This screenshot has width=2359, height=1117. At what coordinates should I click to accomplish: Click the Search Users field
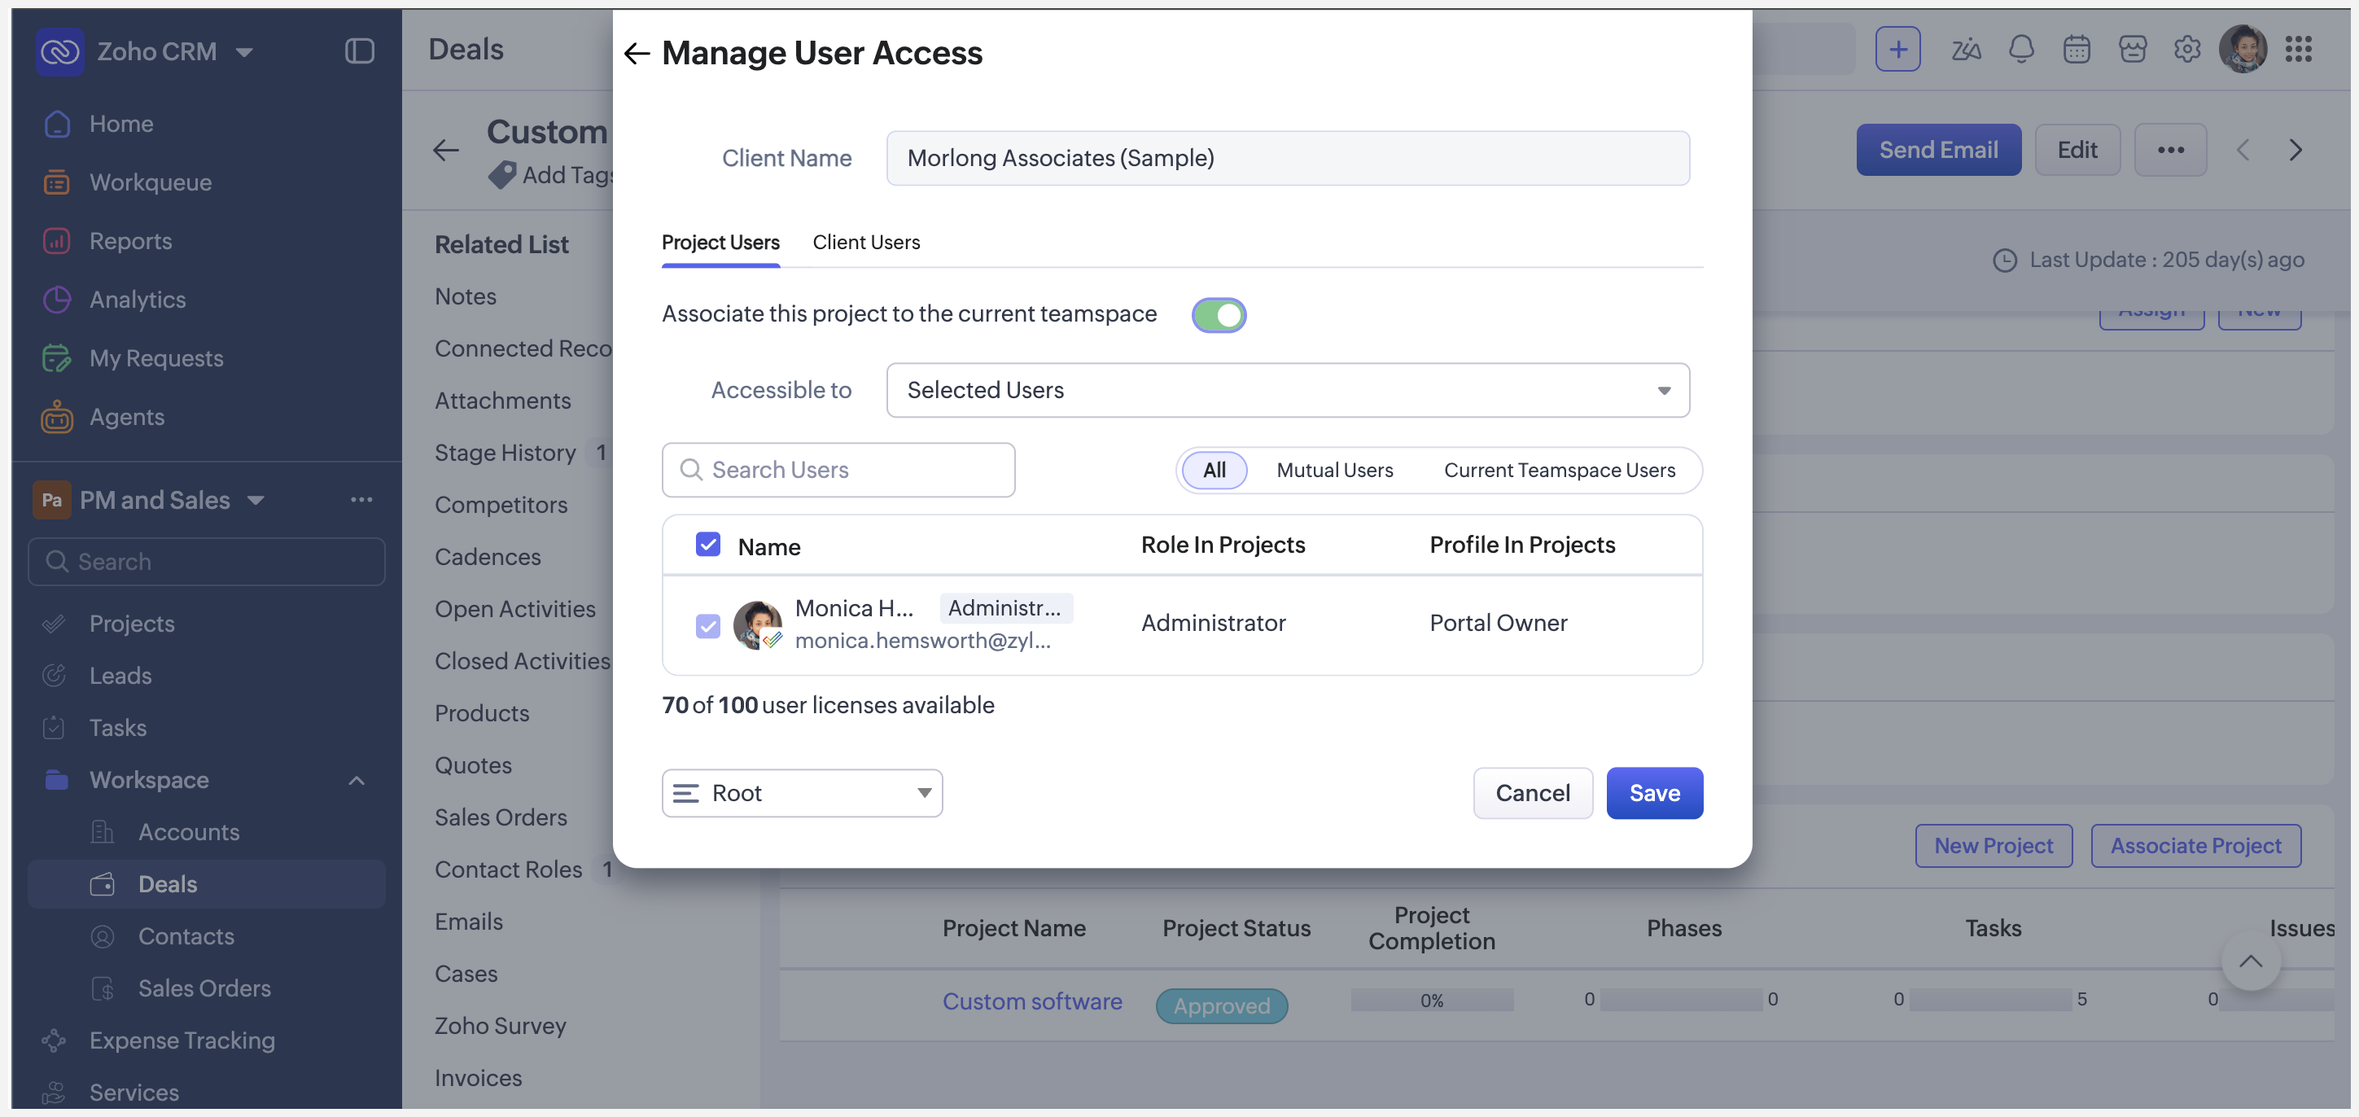(838, 470)
